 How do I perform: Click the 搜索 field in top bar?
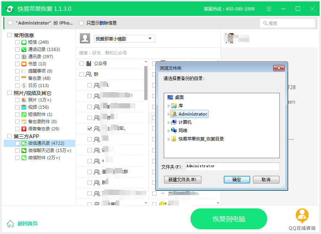point(287,23)
